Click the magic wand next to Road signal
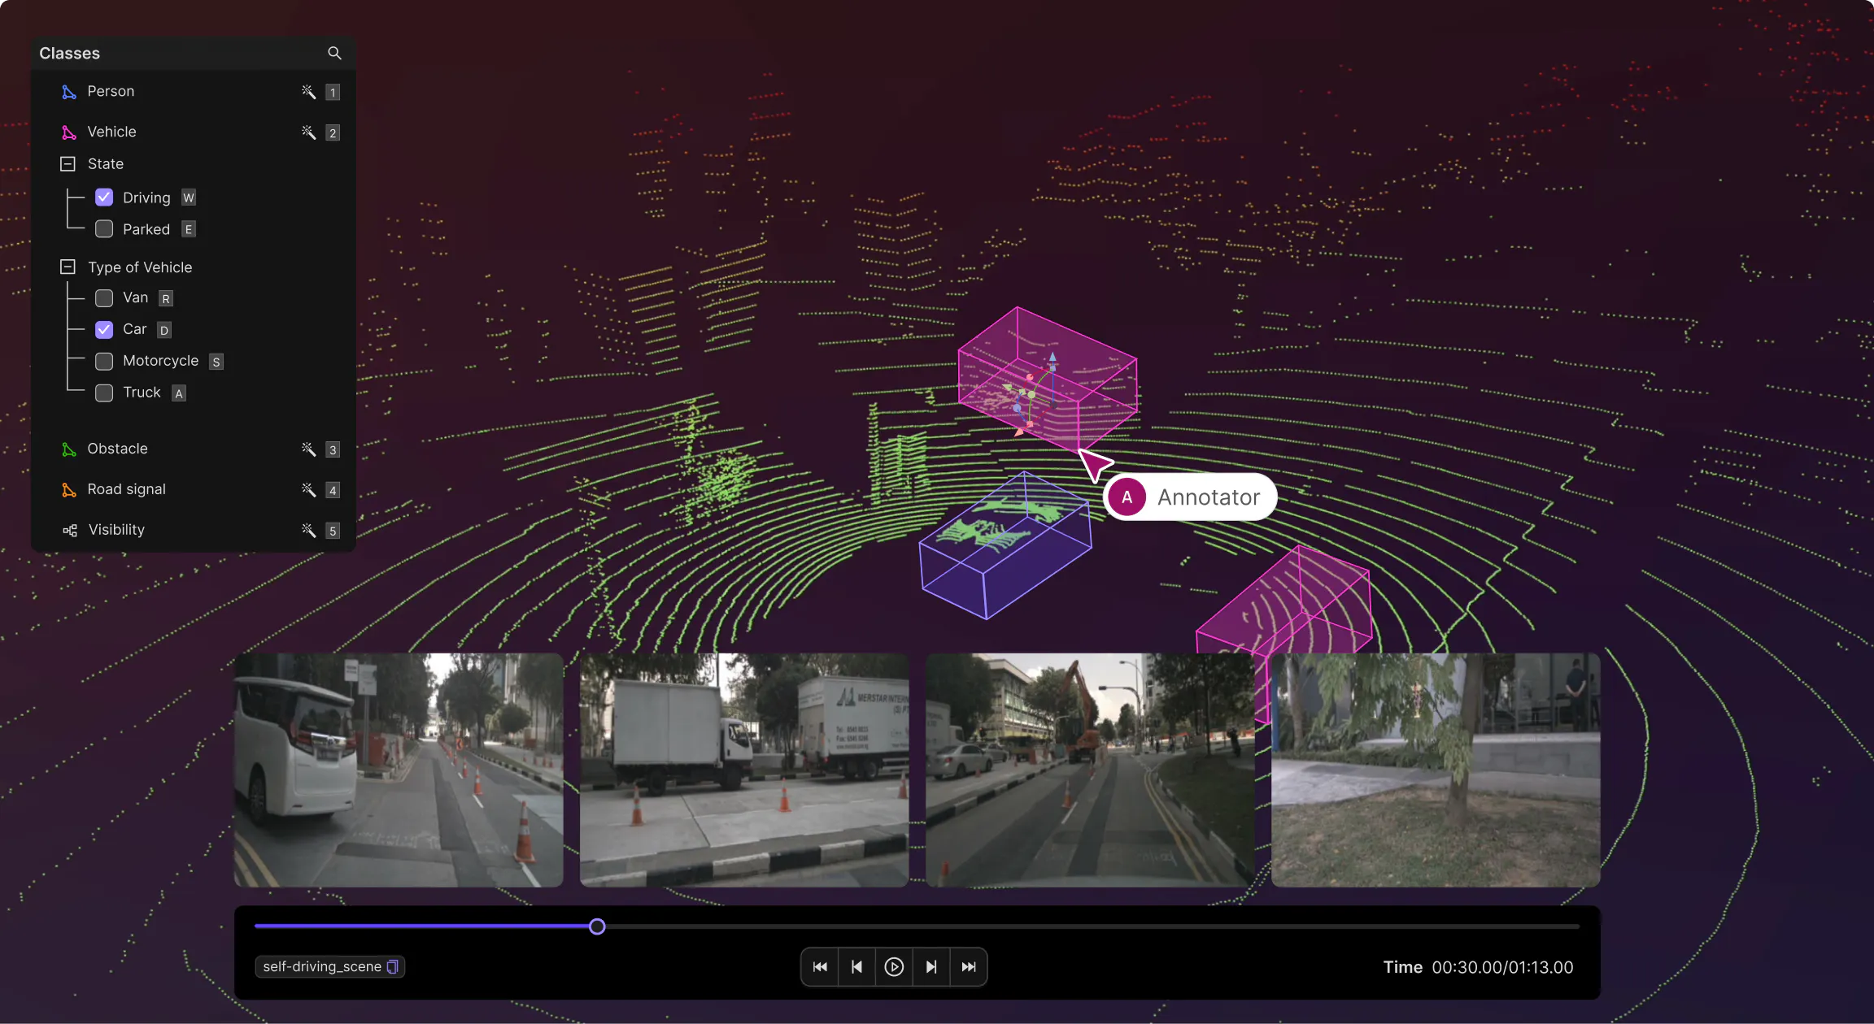Viewport: 1874px width, 1024px height. (x=308, y=489)
